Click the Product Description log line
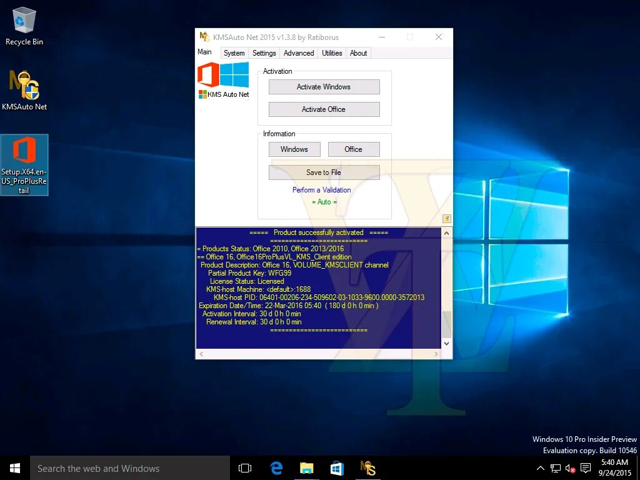The height and width of the screenshot is (480, 640). click(294, 265)
